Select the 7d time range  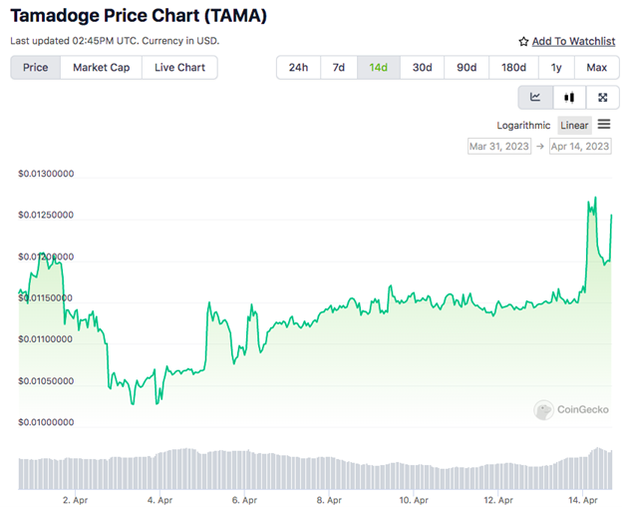click(339, 68)
